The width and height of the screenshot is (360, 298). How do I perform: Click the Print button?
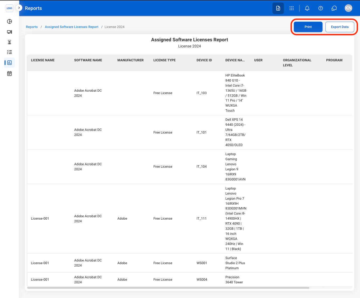308,27
